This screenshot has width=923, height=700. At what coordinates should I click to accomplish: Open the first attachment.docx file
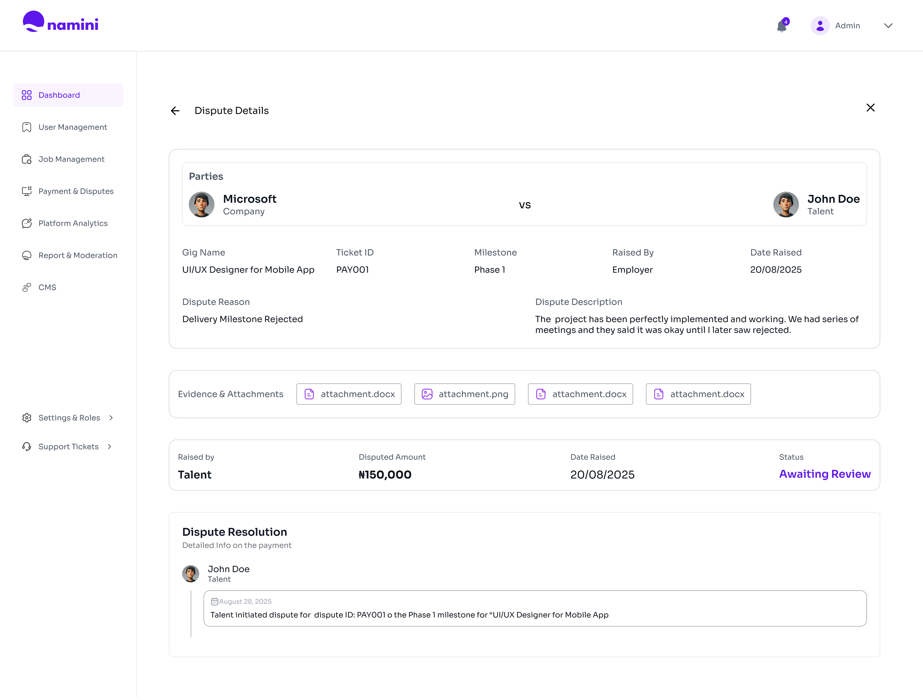(x=349, y=394)
